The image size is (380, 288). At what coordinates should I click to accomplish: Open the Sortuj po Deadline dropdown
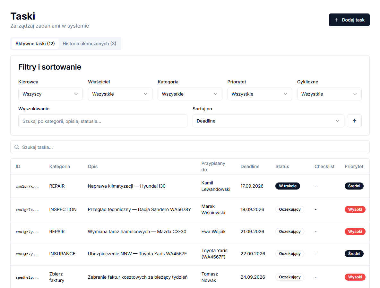coord(268,121)
